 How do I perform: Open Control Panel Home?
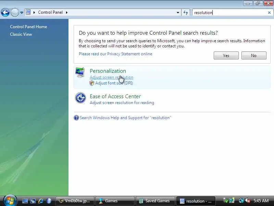tap(28, 27)
